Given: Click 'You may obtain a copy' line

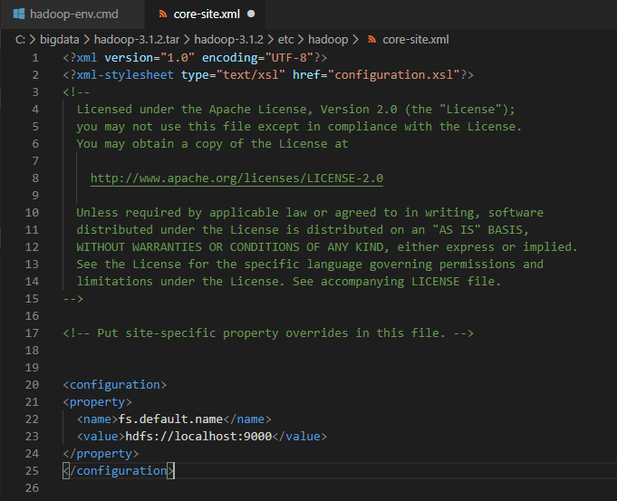Looking at the screenshot, I should [x=213, y=144].
